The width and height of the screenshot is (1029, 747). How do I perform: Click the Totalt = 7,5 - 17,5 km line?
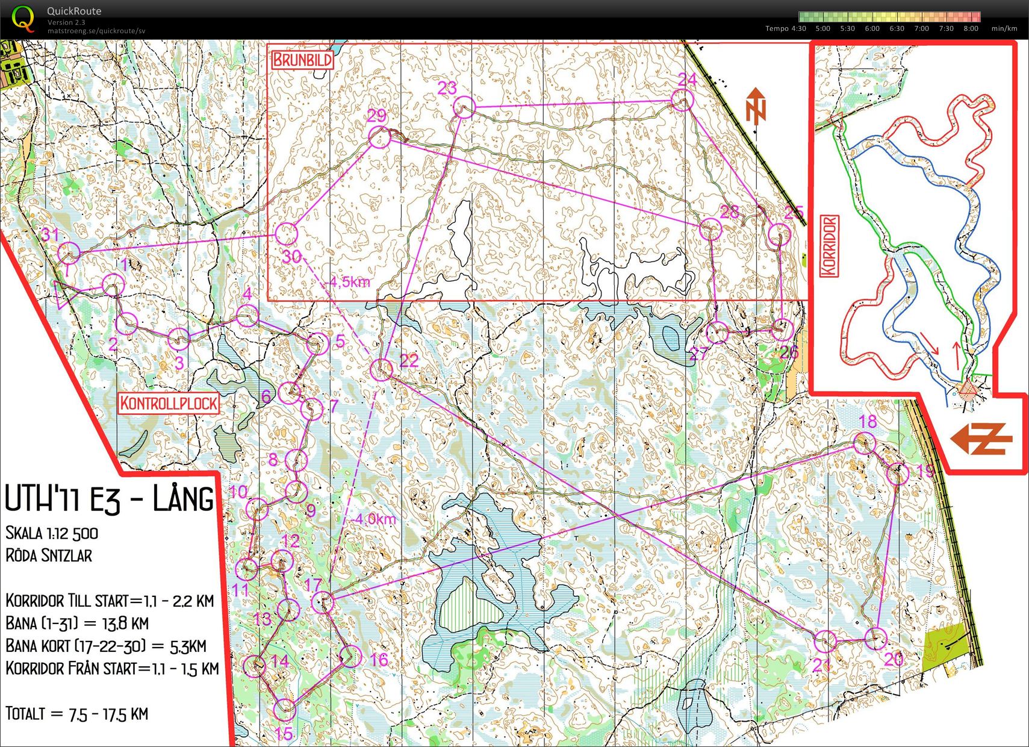point(77,714)
